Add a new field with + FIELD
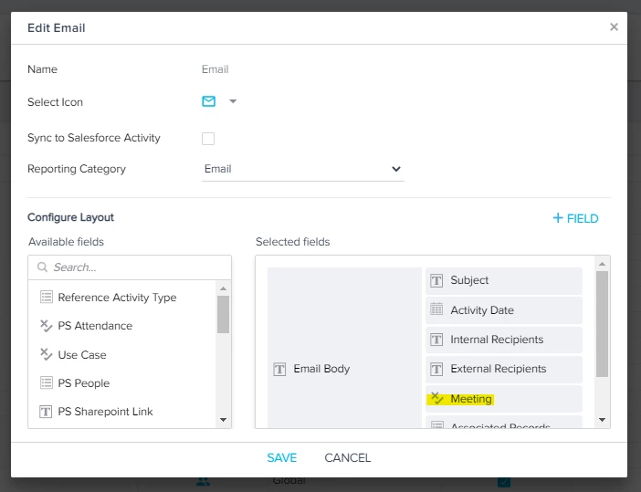Image resolution: width=641 pixels, height=492 pixels. click(575, 219)
